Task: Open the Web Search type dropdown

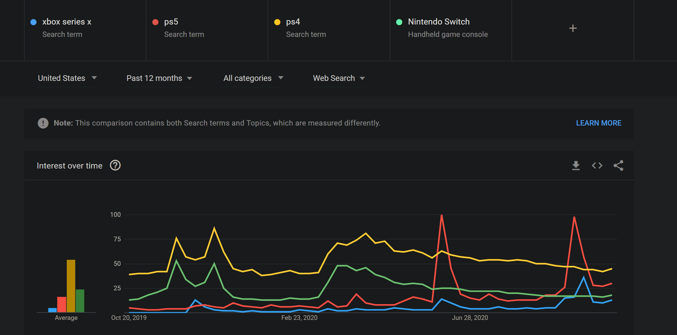Action: (339, 78)
